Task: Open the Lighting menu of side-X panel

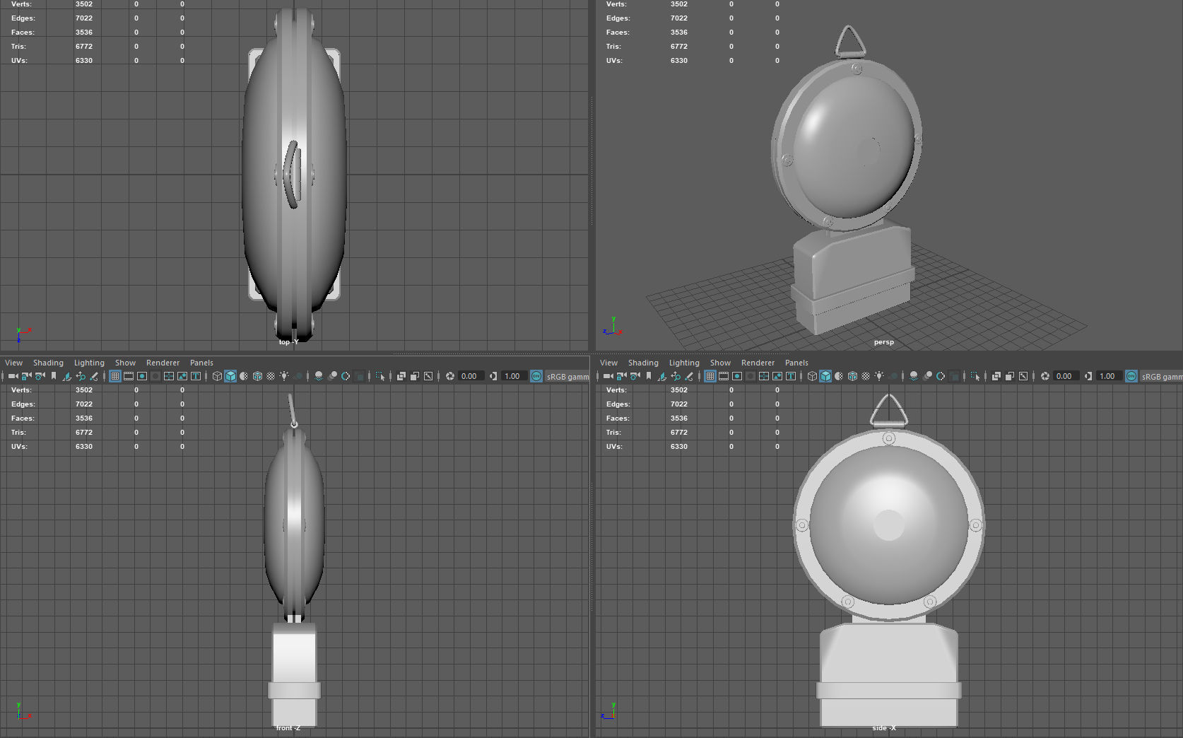Action: coord(684,363)
